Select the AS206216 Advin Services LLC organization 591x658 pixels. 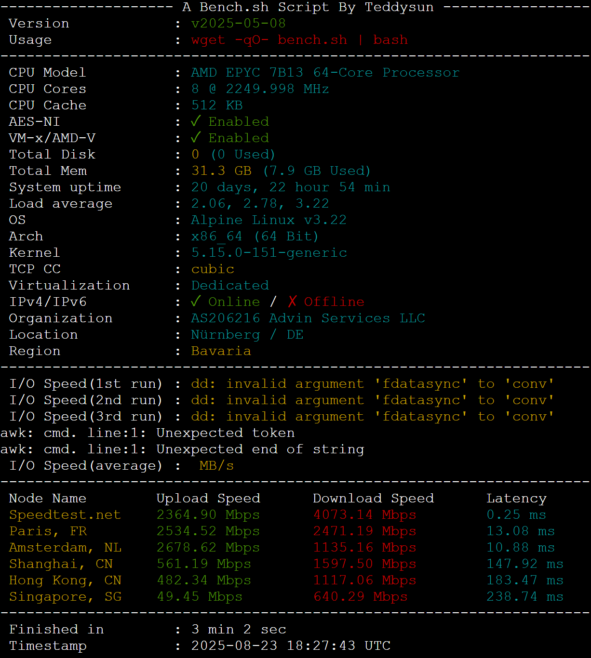click(x=308, y=318)
